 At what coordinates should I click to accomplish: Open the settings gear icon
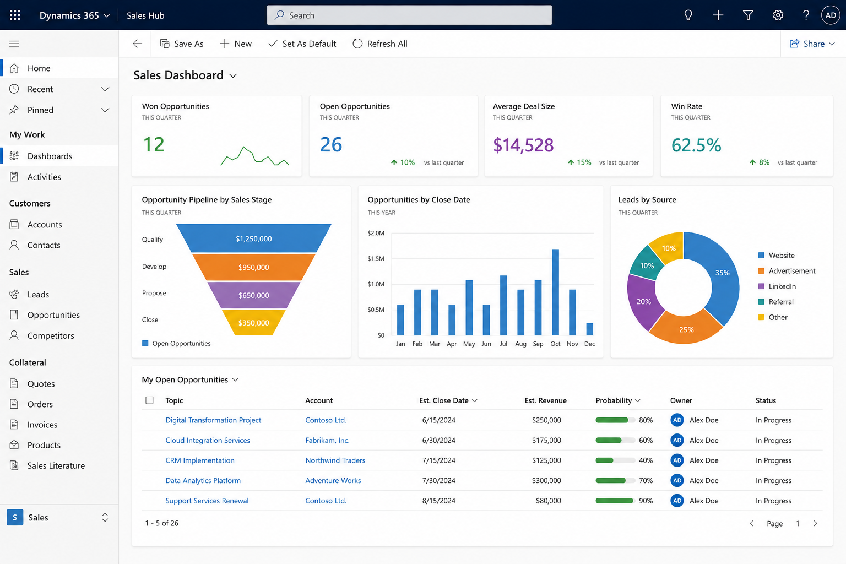(x=778, y=15)
